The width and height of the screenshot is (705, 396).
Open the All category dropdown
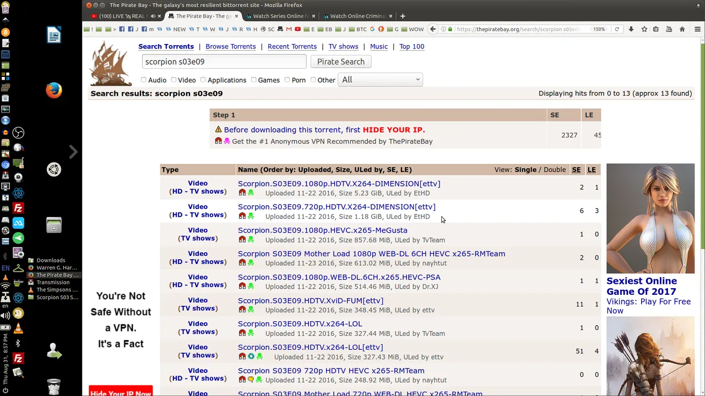coord(380,80)
